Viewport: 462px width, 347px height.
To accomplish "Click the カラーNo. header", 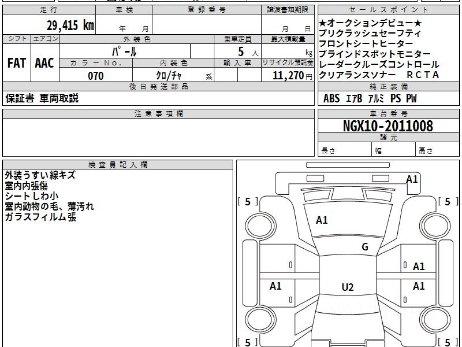I will pyautogui.click(x=96, y=63).
